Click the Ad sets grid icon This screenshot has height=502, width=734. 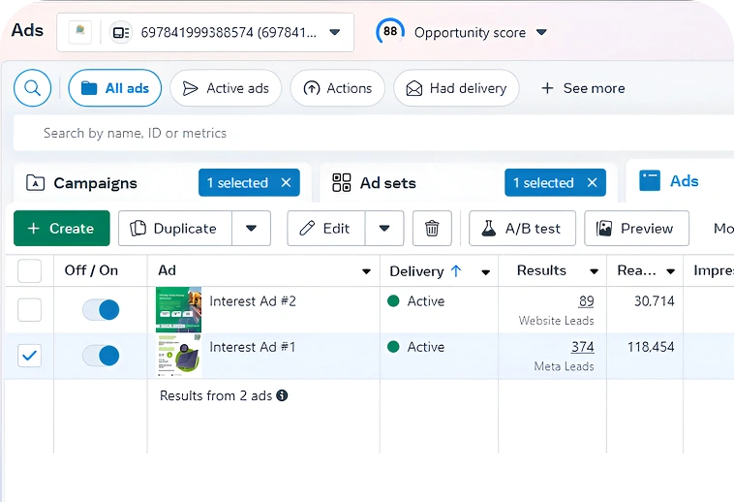[x=341, y=182]
